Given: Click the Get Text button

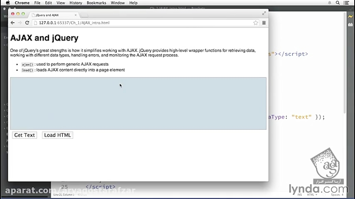Looking at the screenshot, I should pos(24,135).
